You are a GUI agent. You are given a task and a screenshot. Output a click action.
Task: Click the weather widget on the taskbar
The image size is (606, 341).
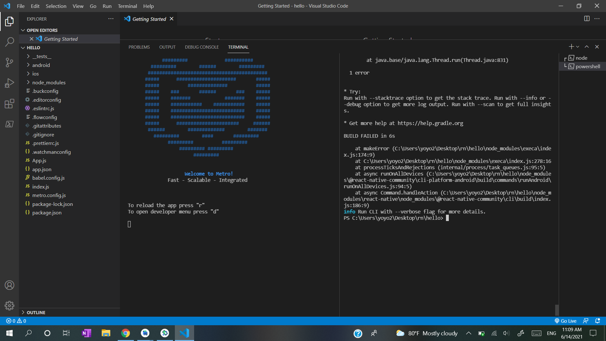(x=427, y=333)
